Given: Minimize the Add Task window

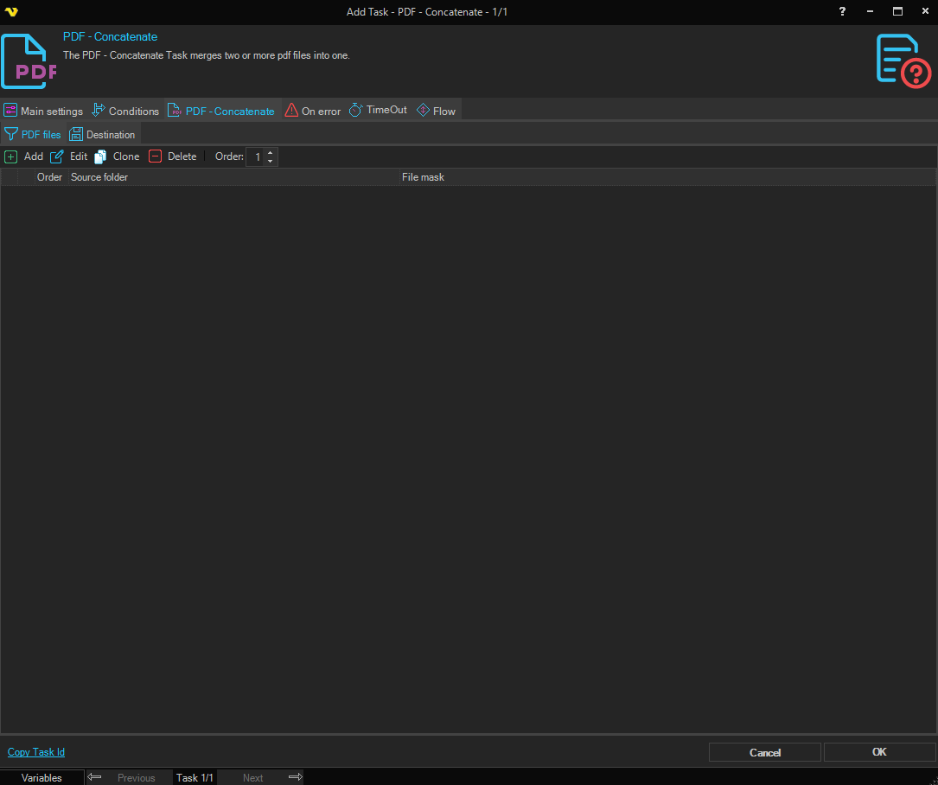Looking at the screenshot, I should pos(870,11).
